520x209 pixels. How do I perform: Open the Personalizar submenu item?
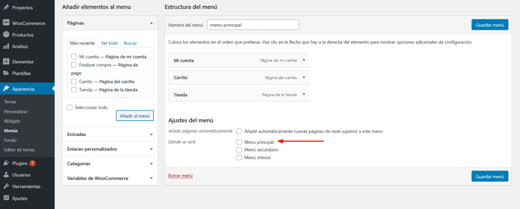[x=16, y=111]
